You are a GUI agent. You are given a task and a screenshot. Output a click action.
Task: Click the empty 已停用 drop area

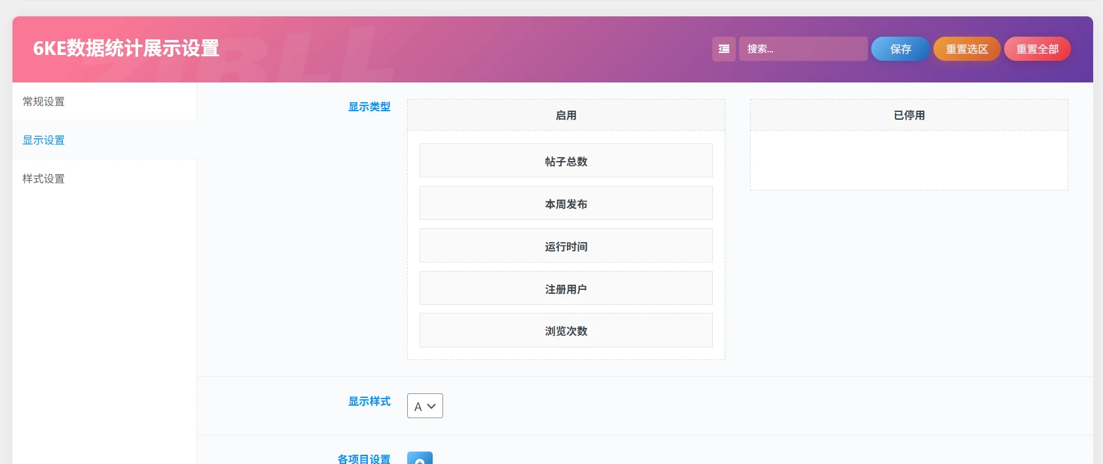click(x=909, y=160)
